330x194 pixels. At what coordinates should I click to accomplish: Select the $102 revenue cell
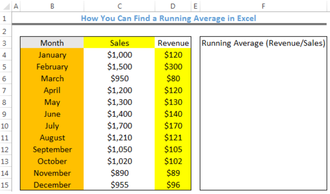tap(173, 161)
